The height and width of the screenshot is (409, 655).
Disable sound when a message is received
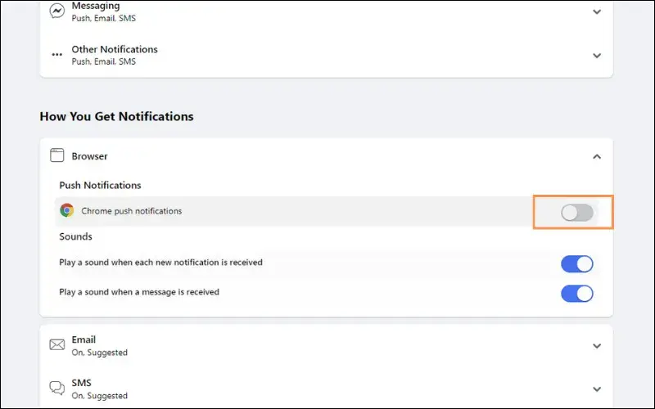coord(577,294)
